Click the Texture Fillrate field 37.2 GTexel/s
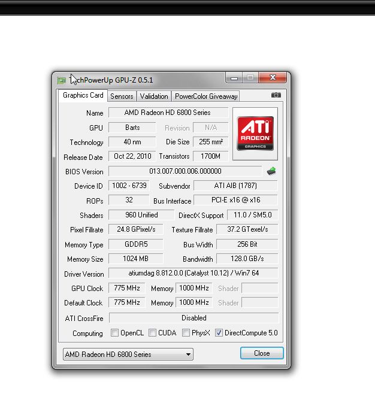Viewport: 375px width, 415px height. [x=247, y=229]
